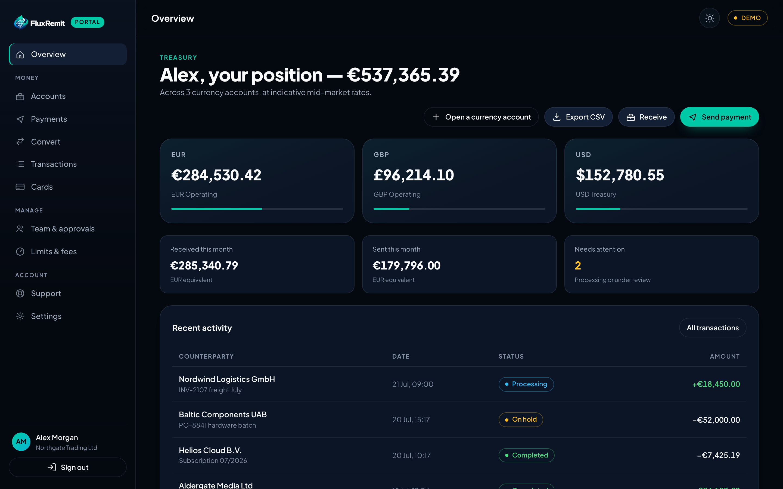Screen dimensions: 783x489
Task: Open the EUR Operating account card
Action: click(x=257, y=181)
